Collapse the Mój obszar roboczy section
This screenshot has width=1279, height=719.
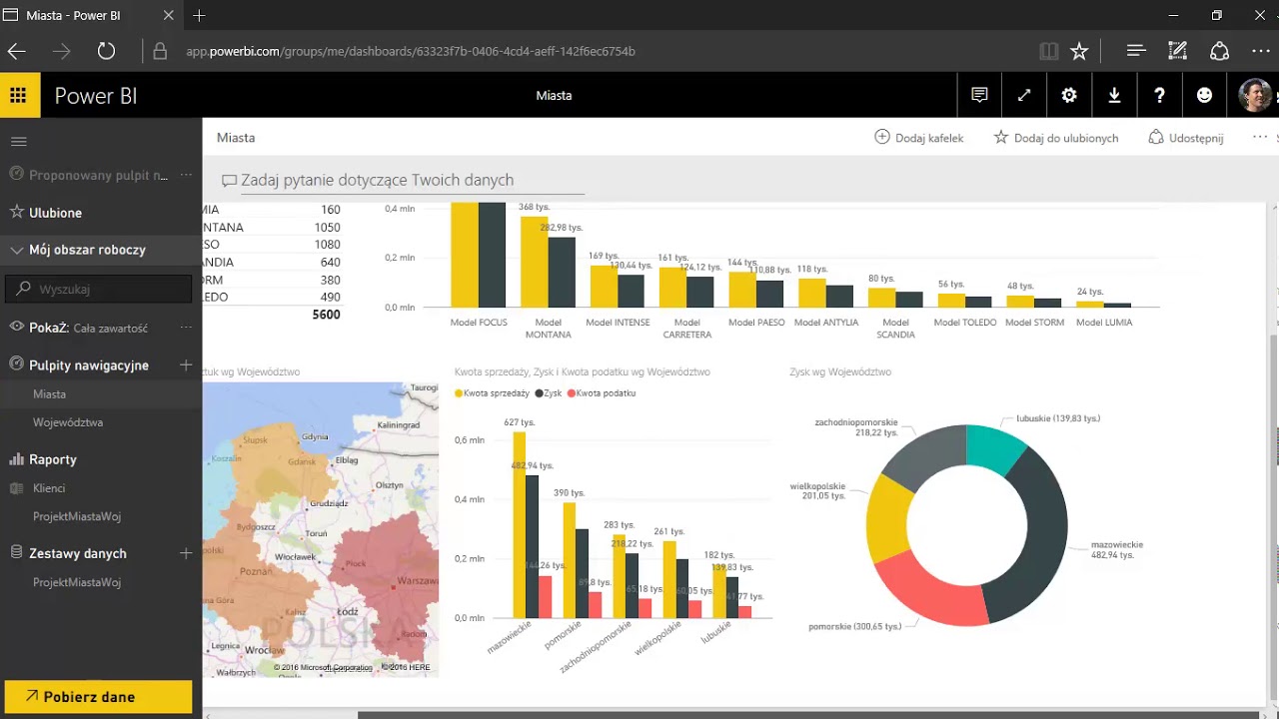coord(17,251)
